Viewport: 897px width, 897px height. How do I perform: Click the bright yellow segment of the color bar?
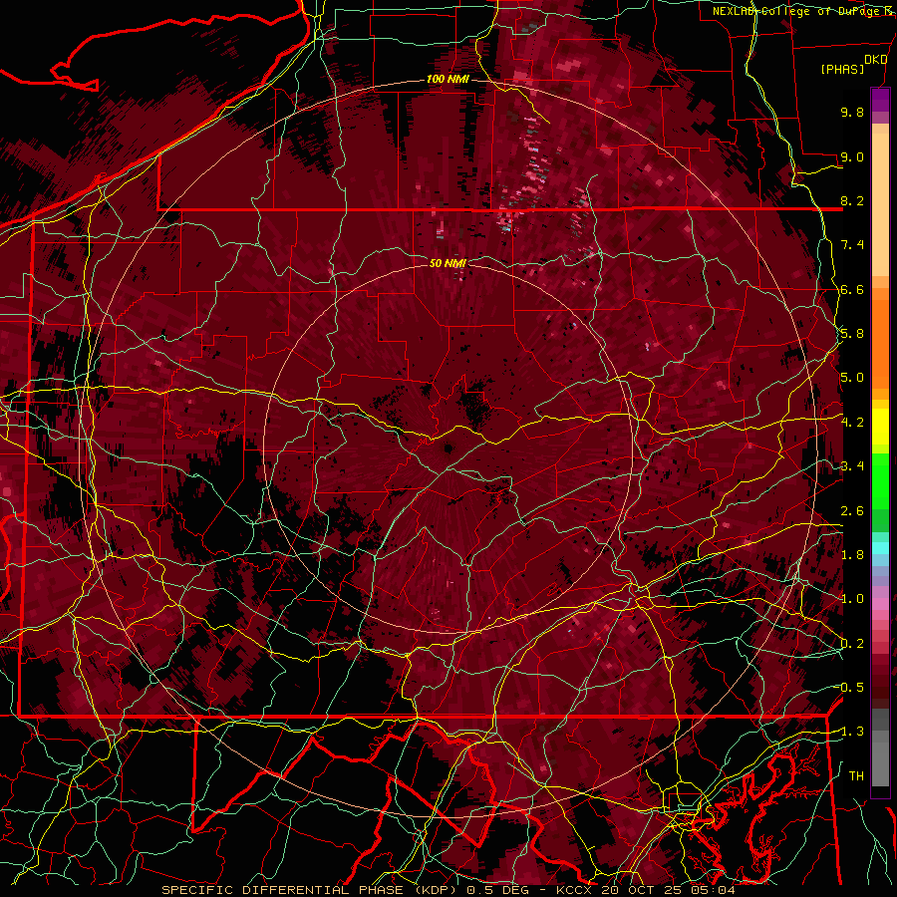point(880,427)
